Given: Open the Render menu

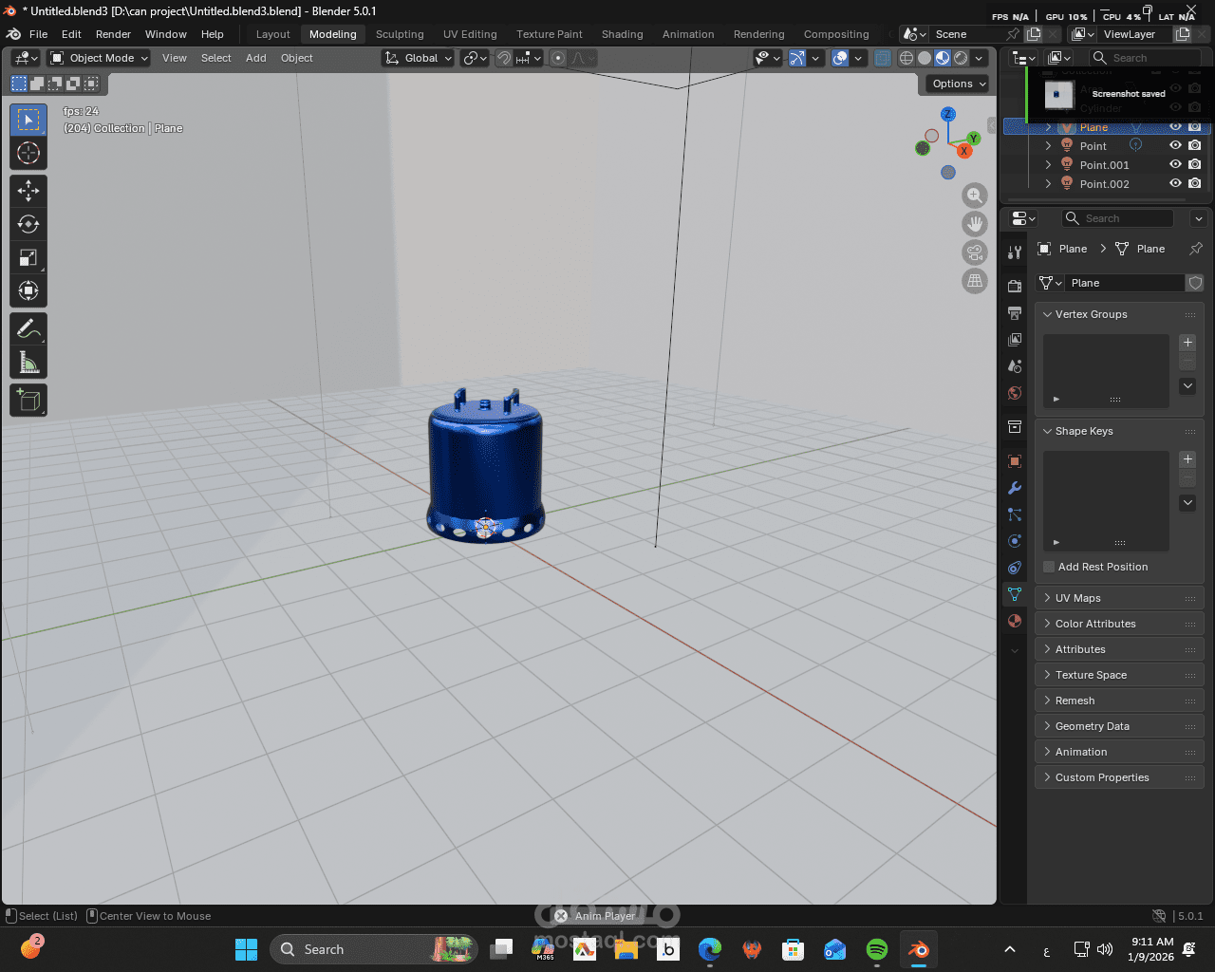Looking at the screenshot, I should (x=113, y=34).
